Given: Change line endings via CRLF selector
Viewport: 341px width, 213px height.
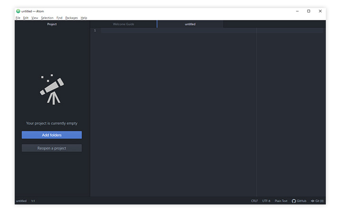Looking at the screenshot, I should [x=254, y=201].
